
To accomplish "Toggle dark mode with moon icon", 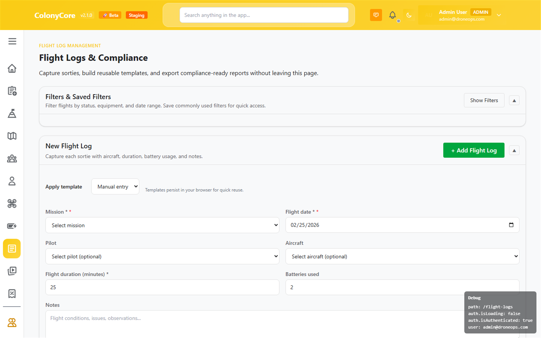I will tap(409, 15).
